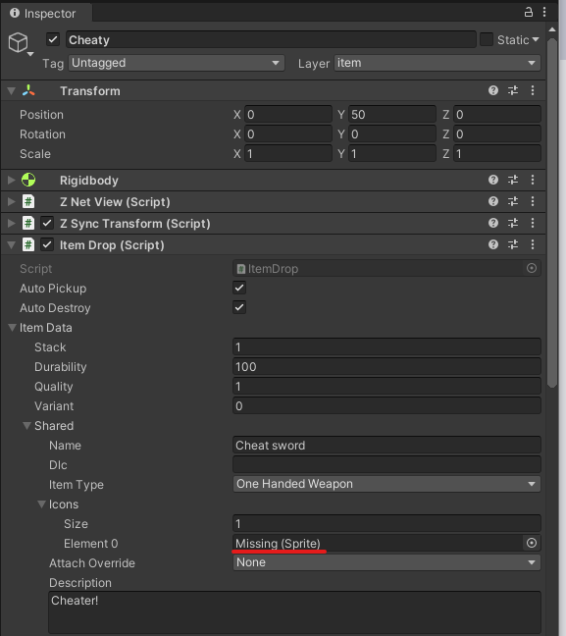Open Item Drop more options menu

pos(533,244)
